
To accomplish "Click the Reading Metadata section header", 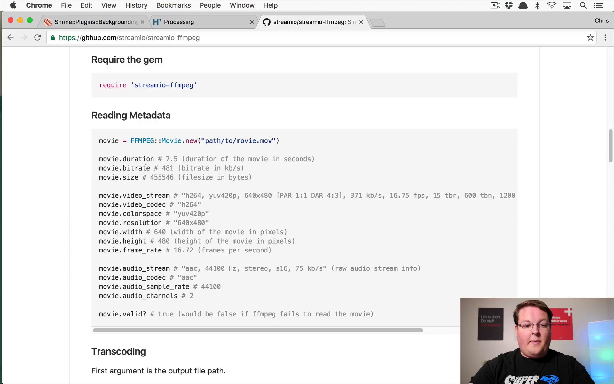I will pyautogui.click(x=131, y=115).
